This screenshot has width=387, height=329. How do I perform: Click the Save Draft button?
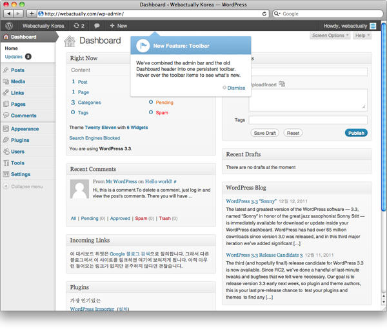(265, 133)
